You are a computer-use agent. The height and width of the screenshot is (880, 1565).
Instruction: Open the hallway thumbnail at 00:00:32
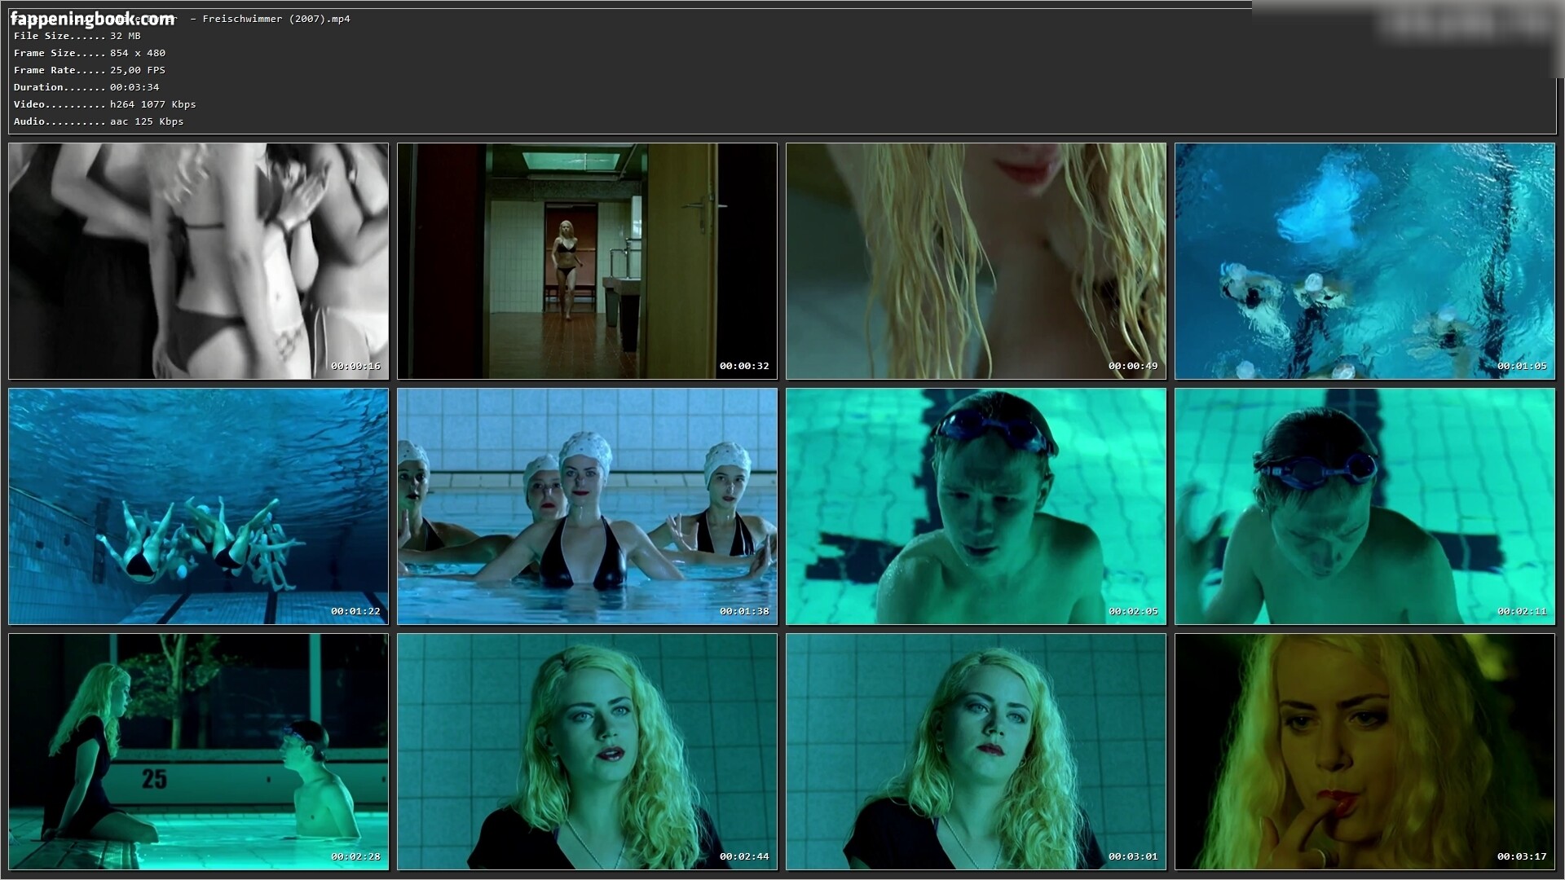tap(587, 261)
